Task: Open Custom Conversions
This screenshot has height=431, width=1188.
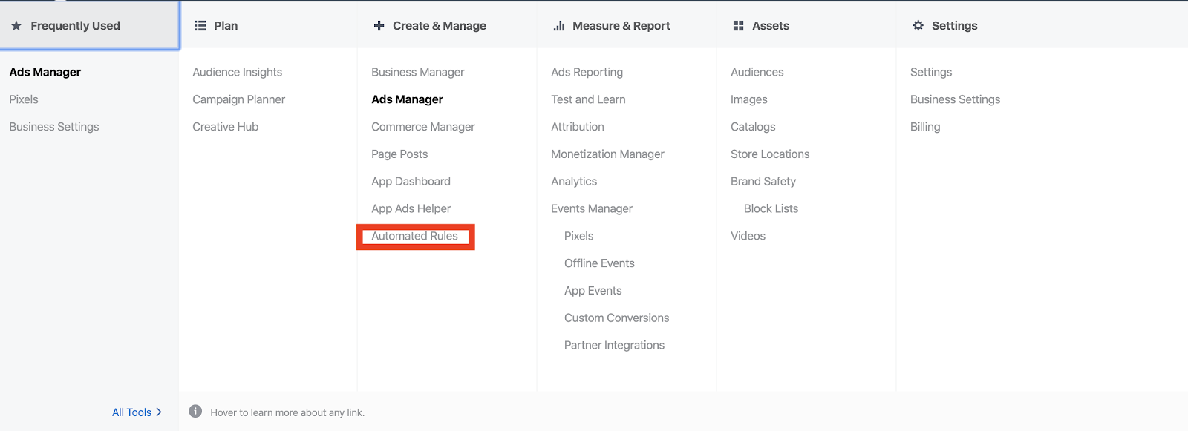Action: (x=617, y=318)
